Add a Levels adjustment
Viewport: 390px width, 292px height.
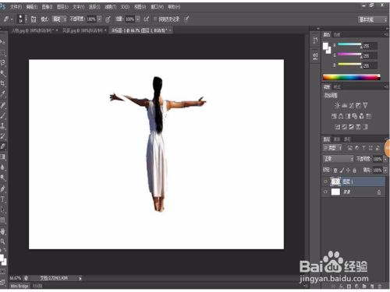point(344,105)
